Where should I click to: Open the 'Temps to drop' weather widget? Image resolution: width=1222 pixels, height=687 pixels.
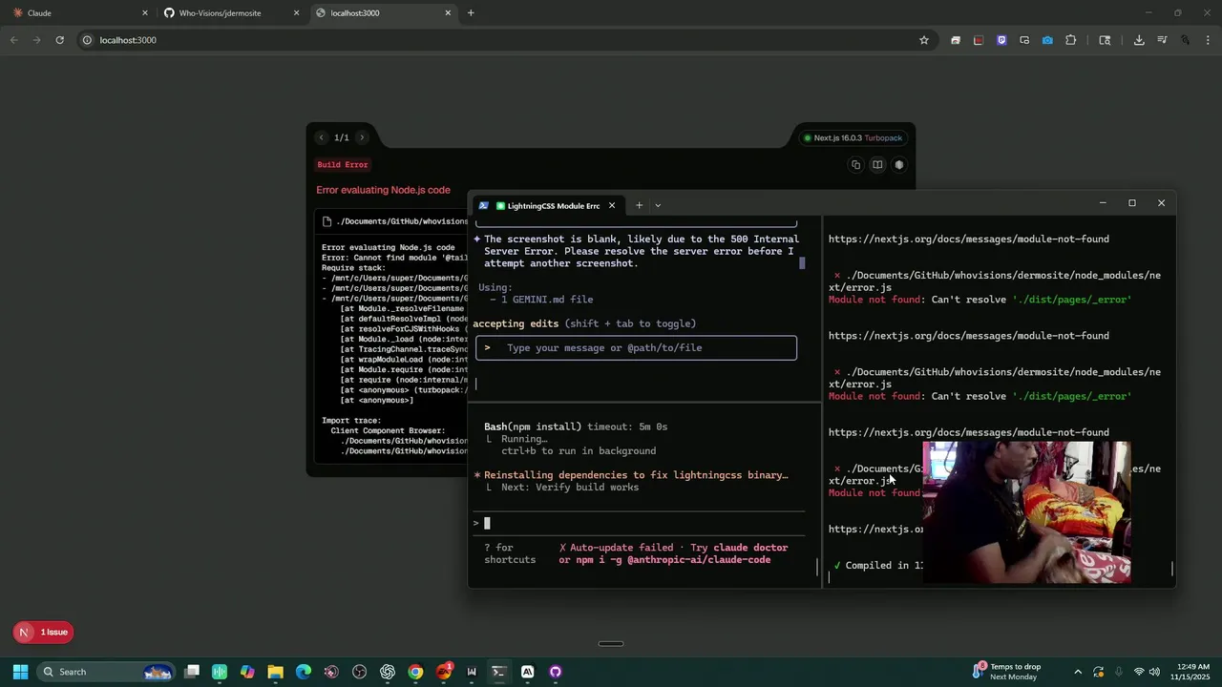pyautogui.click(x=1006, y=672)
